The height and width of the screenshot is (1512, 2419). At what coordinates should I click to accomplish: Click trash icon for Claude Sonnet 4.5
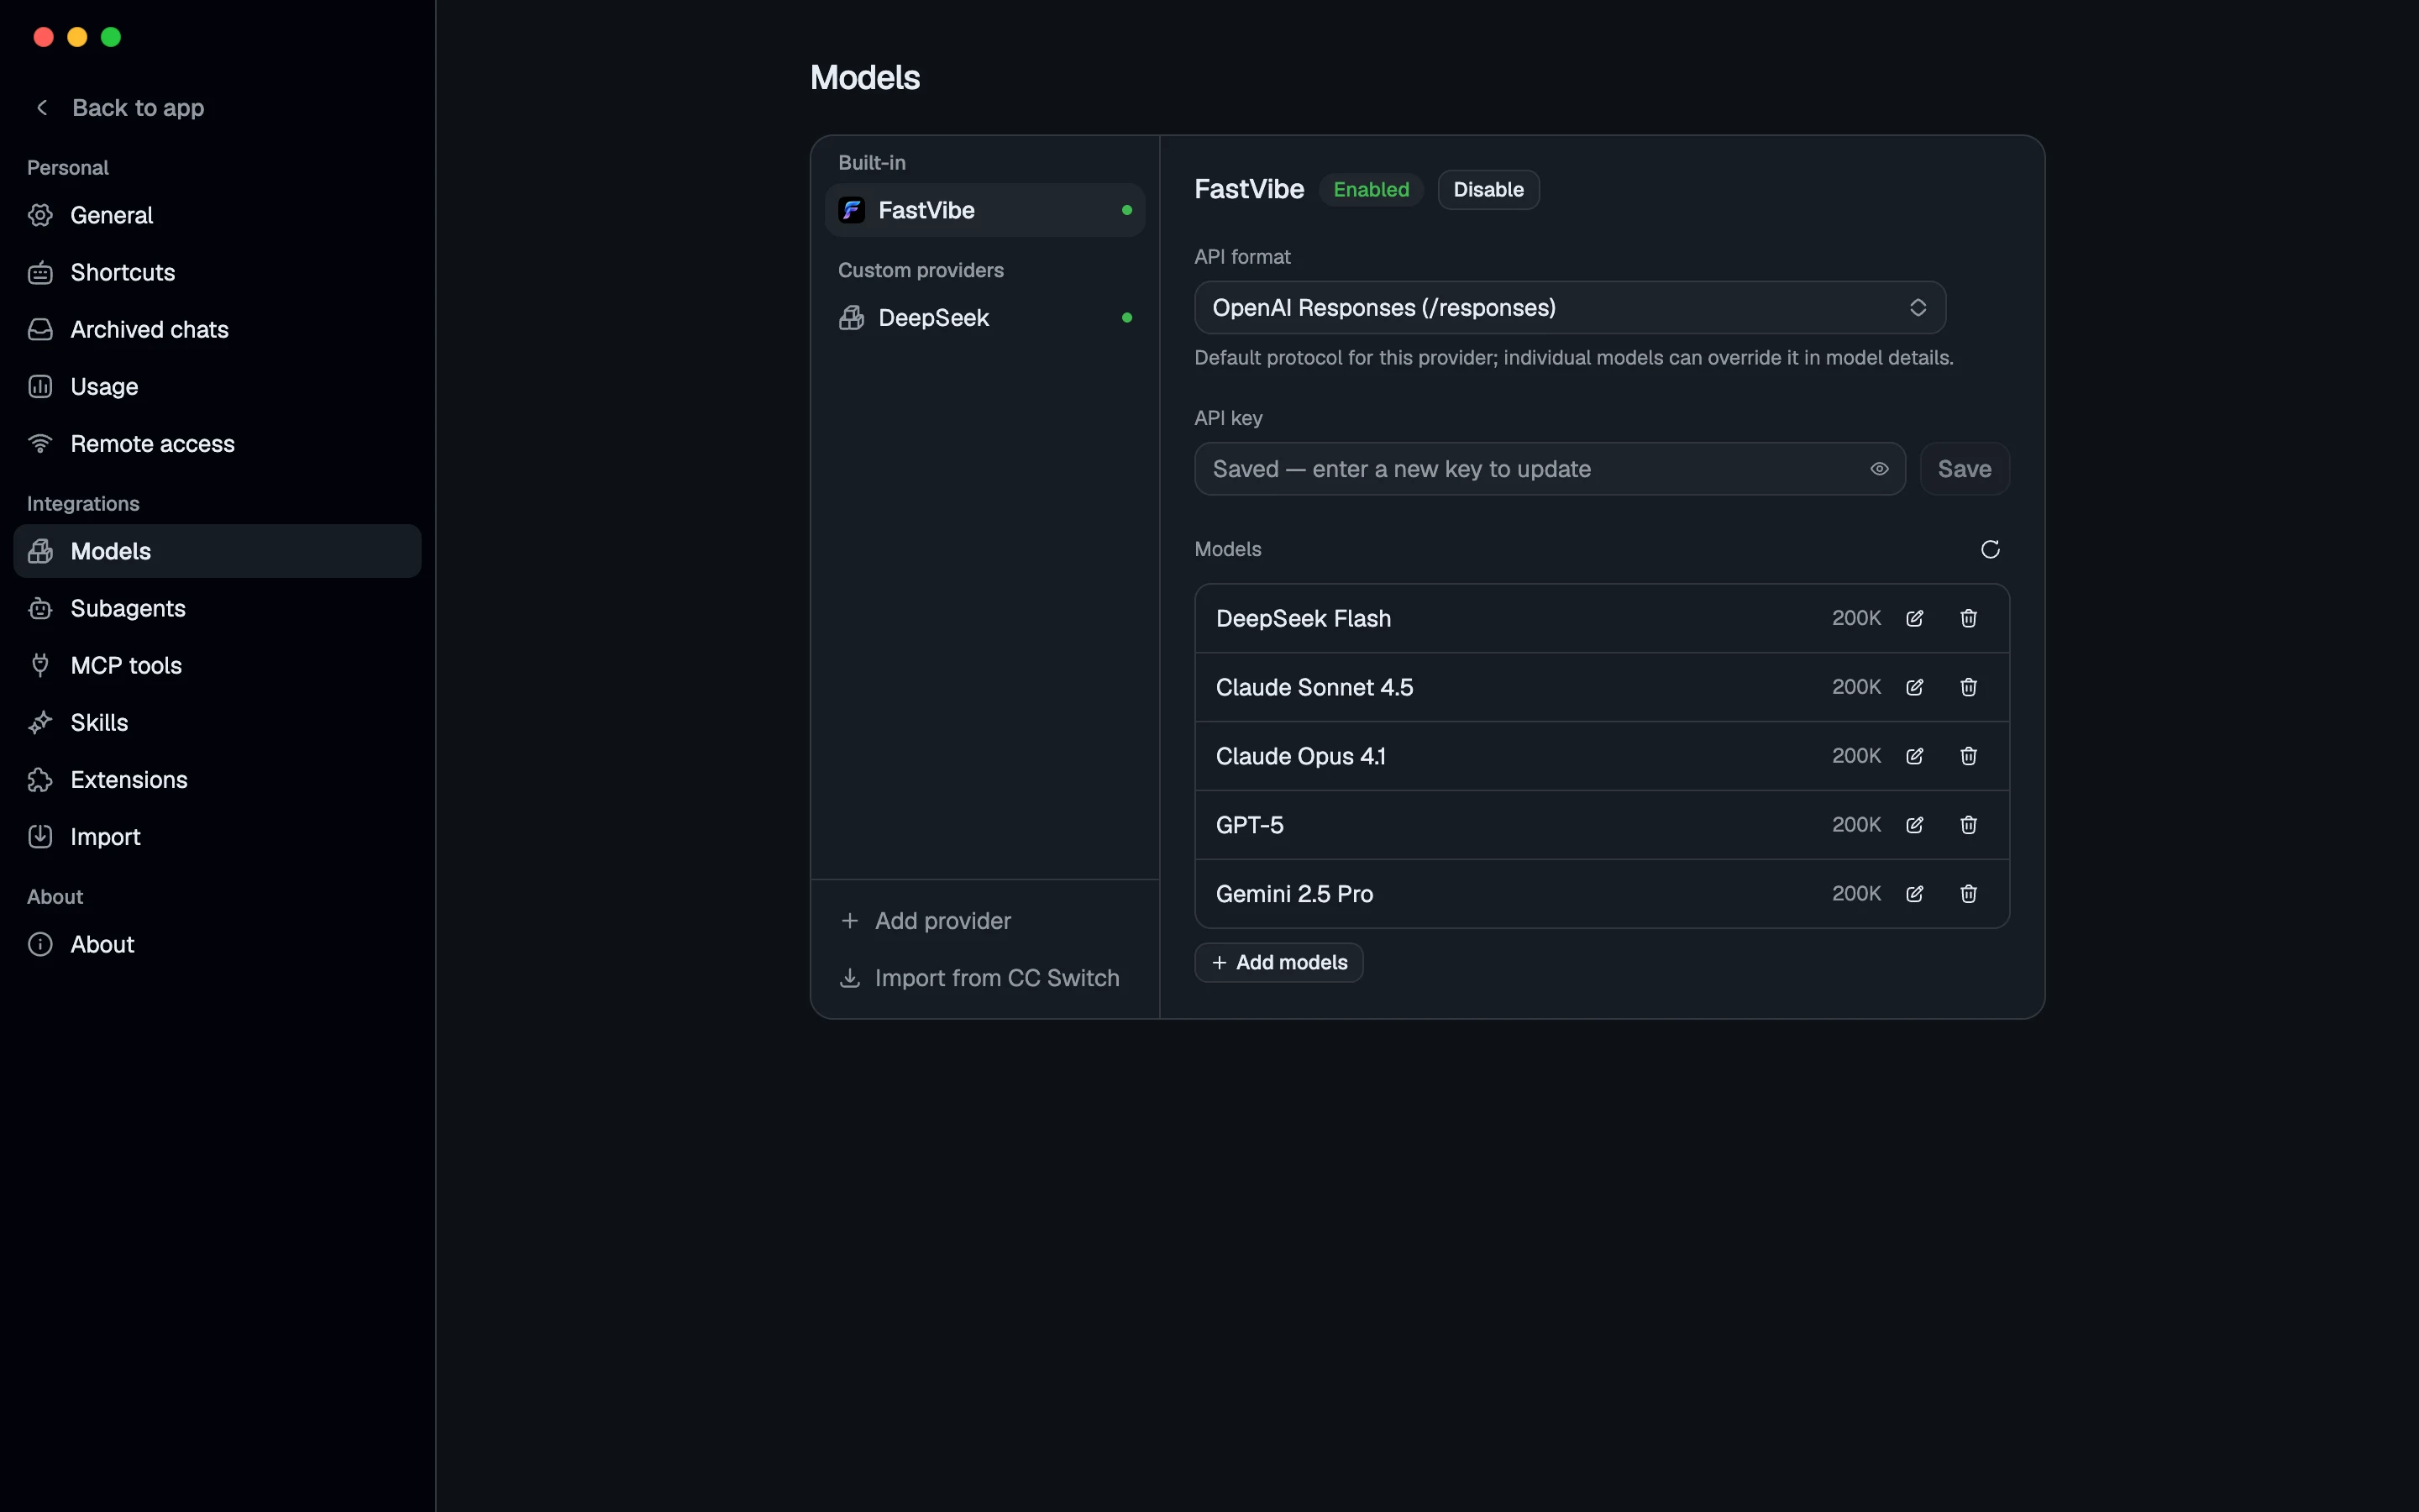tap(1968, 687)
